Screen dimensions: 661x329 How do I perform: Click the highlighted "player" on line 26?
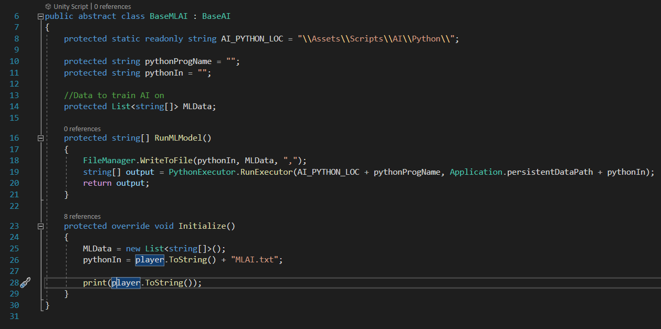pos(150,260)
